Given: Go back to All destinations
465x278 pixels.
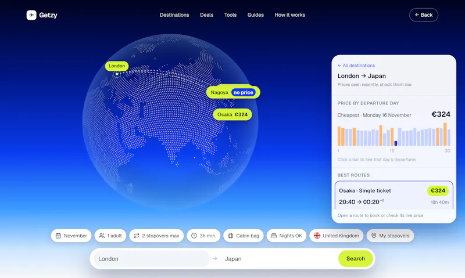Looking at the screenshot, I should tap(356, 66).
